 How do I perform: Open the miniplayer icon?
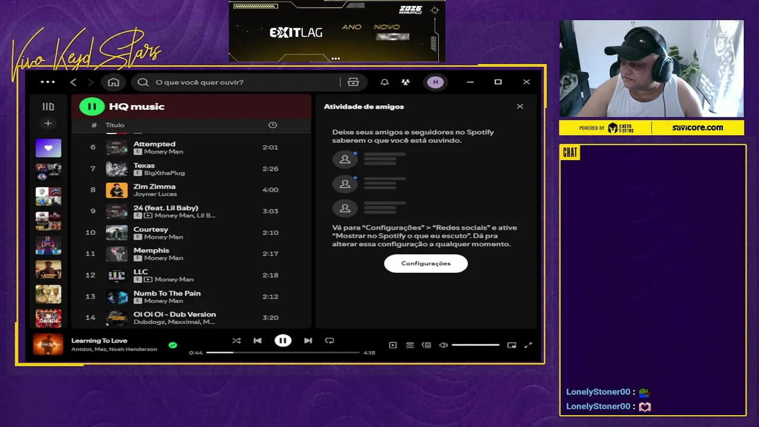[512, 345]
